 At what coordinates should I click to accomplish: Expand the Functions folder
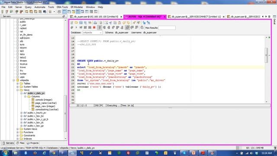tap(18, 132)
